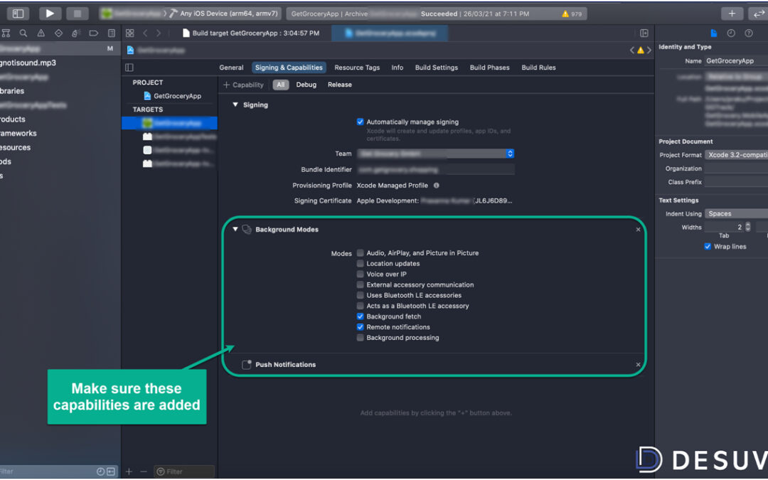Image resolution: width=768 pixels, height=480 pixels.
Task: Show the Quick Help inspector
Action: point(748,33)
